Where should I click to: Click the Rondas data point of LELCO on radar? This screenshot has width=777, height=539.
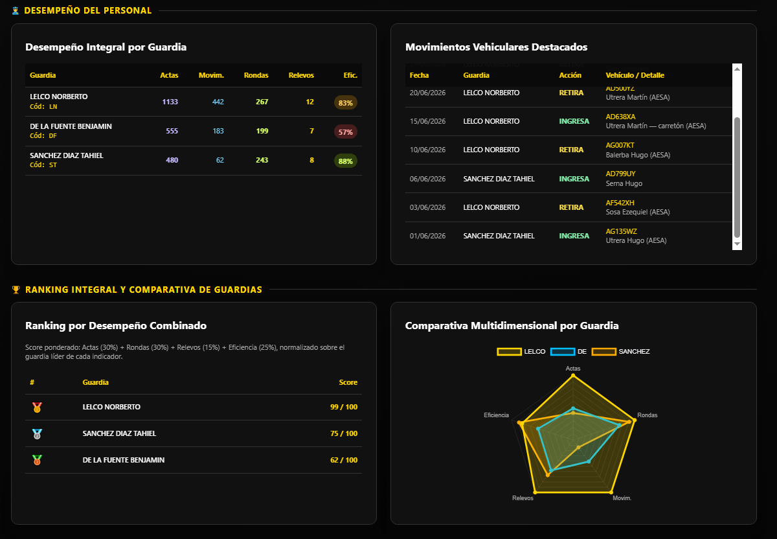[x=633, y=420]
